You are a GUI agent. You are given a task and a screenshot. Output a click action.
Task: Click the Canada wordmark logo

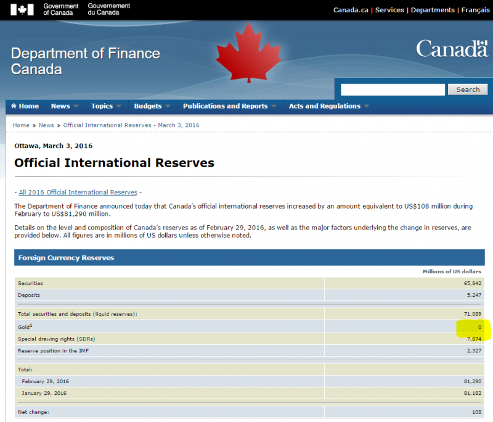click(452, 49)
